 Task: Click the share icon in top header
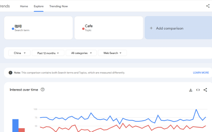tap(208, 6)
